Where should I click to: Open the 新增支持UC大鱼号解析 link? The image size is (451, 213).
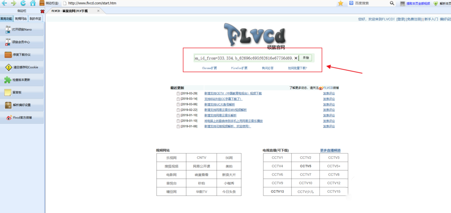(221, 104)
